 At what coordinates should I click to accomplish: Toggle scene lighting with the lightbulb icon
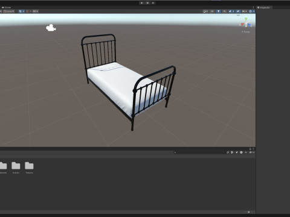point(218,11)
